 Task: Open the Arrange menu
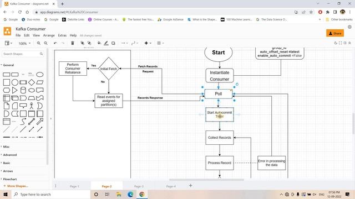pyautogui.click(x=49, y=35)
